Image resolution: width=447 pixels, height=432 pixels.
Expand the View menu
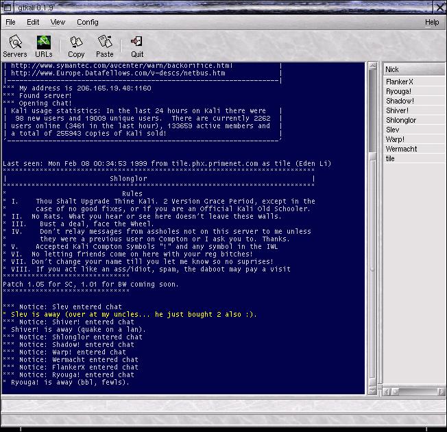pos(58,22)
